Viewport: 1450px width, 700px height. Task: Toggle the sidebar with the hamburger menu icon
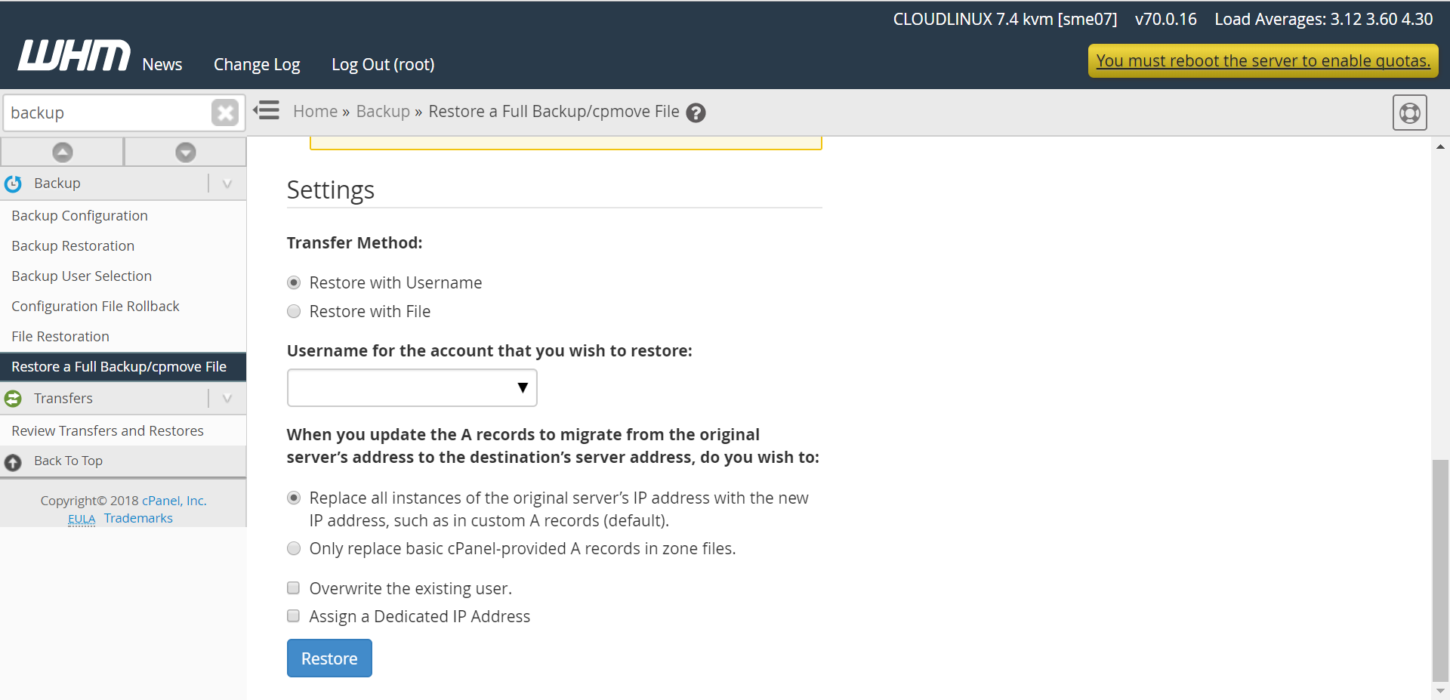[267, 111]
